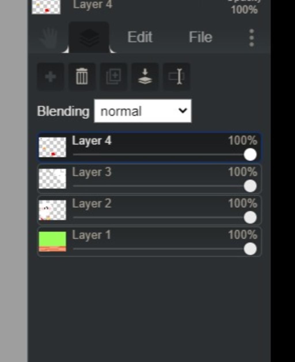Screen dimensions: 295x362
Task: Select Layer 2 in the layer list
Action: [92, 204]
